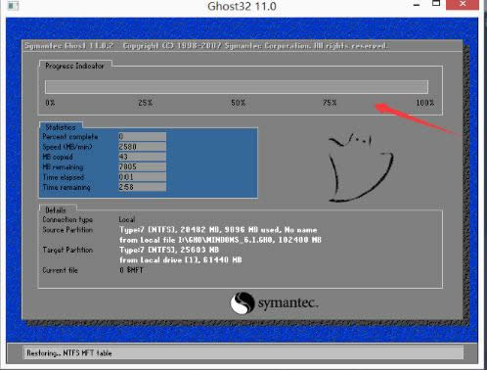Screen dimensions: 487x370
Task: Click the Time remaining value field
Action: 142,187
